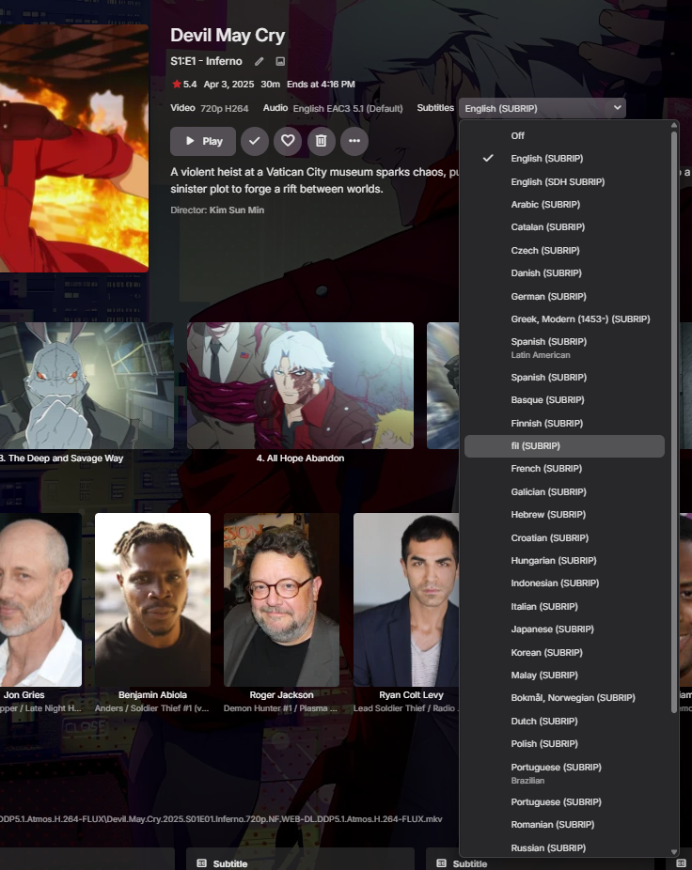
Task: Choose English (SDH SUBRIP) subtitles
Action: [564, 181]
